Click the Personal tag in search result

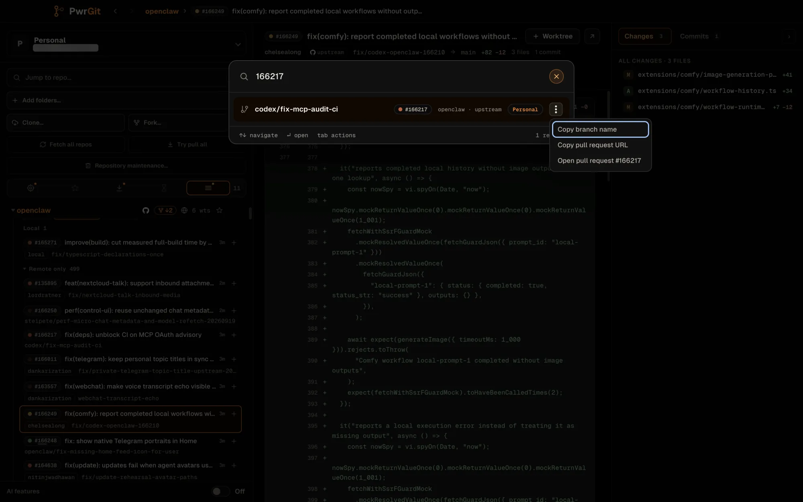pyautogui.click(x=525, y=109)
